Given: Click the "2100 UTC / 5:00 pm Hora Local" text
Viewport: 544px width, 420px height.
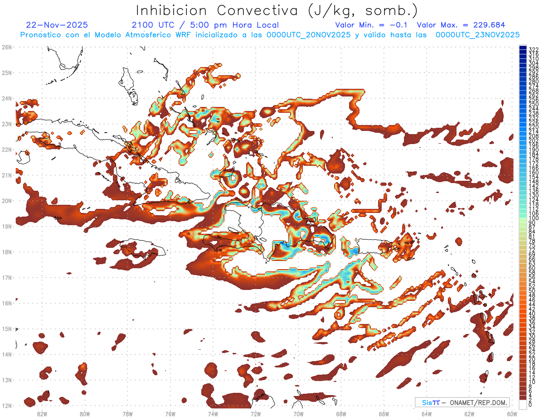Looking at the screenshot, I should click(205, 25).
